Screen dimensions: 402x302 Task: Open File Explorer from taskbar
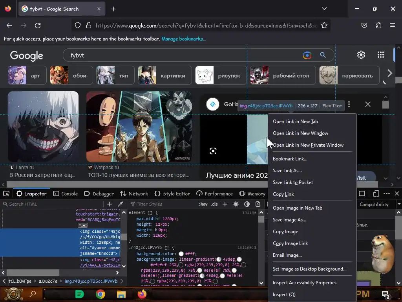[121, 294]
